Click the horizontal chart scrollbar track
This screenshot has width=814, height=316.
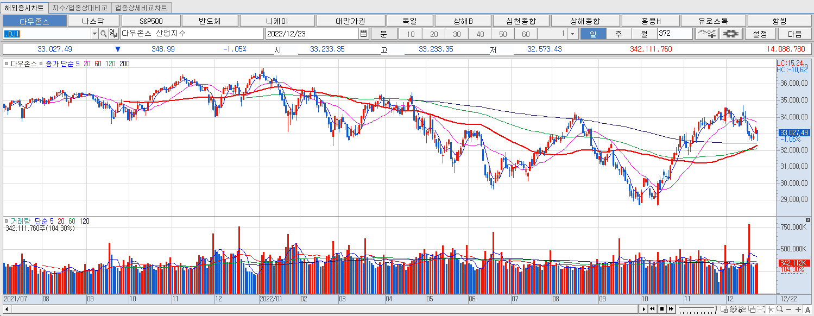323,309
